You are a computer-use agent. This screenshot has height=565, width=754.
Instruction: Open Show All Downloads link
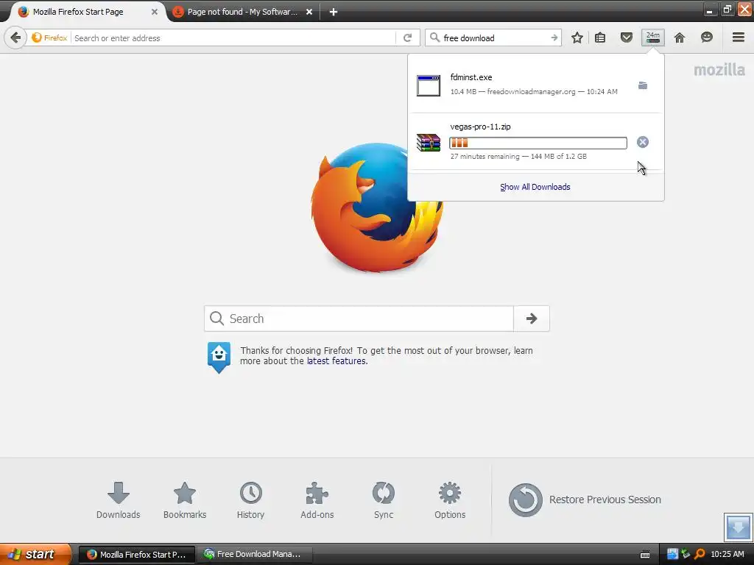coord(535,187)
